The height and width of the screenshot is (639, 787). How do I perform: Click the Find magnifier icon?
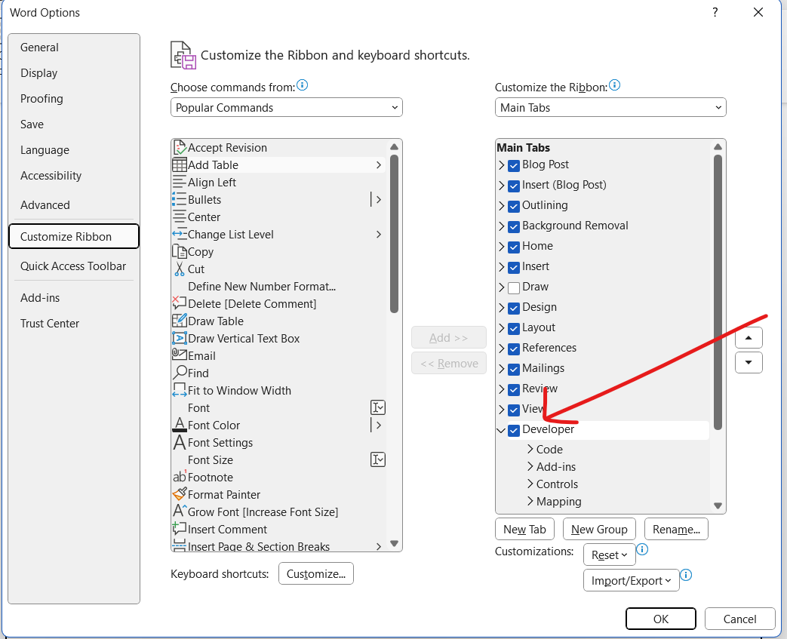point(180,373)
